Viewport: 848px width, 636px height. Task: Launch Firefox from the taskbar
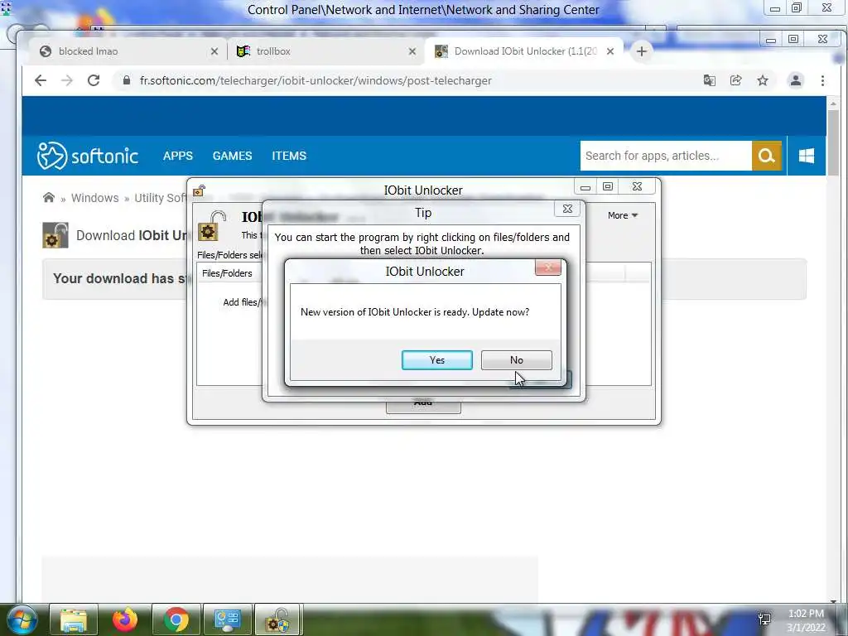125,619
